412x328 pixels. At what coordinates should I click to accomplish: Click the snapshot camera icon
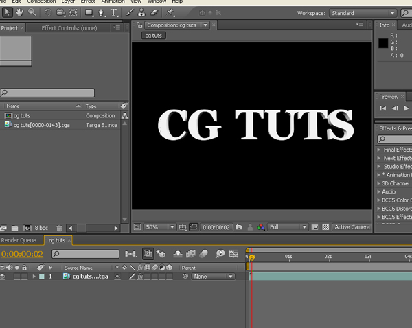click(239, 227)
